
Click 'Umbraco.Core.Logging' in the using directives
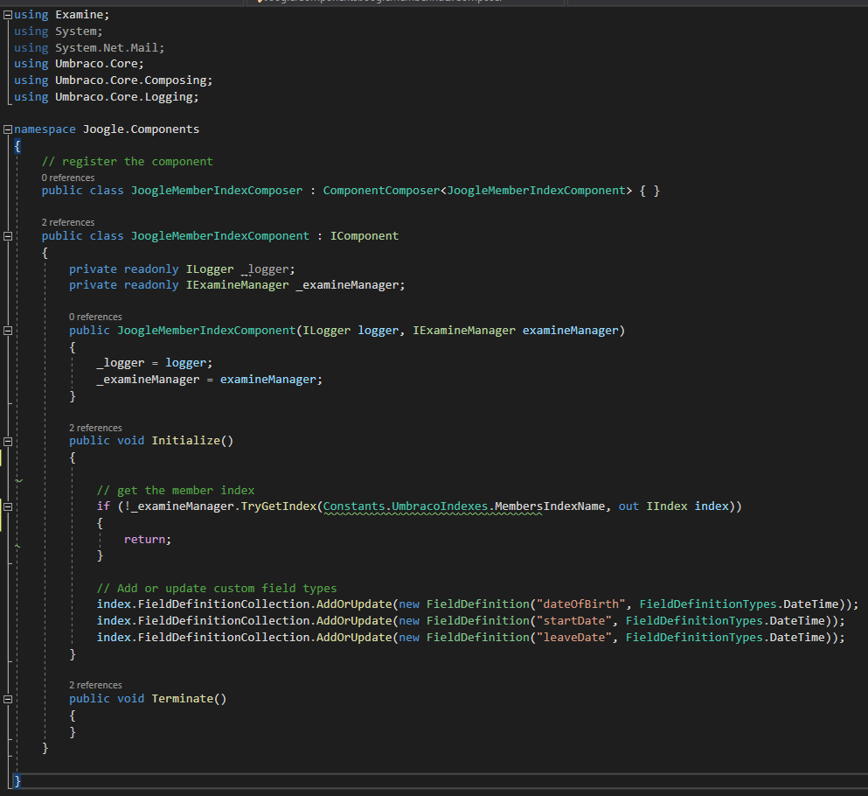pos(123,97)
